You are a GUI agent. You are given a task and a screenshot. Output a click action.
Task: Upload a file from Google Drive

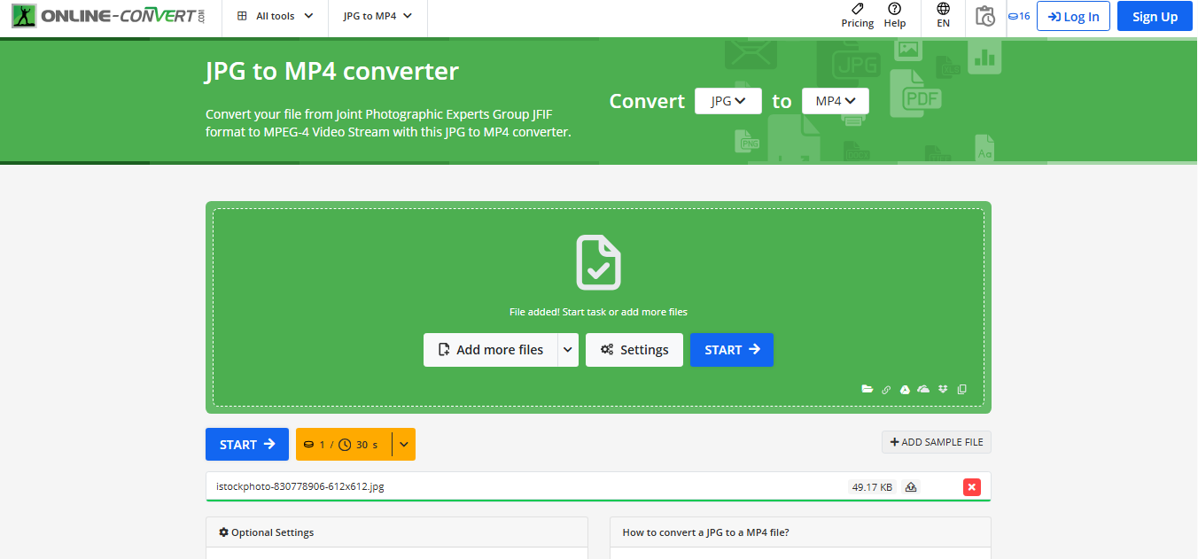tap(905, 389)
